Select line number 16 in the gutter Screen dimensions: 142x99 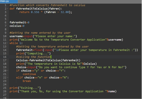[5, 57]
